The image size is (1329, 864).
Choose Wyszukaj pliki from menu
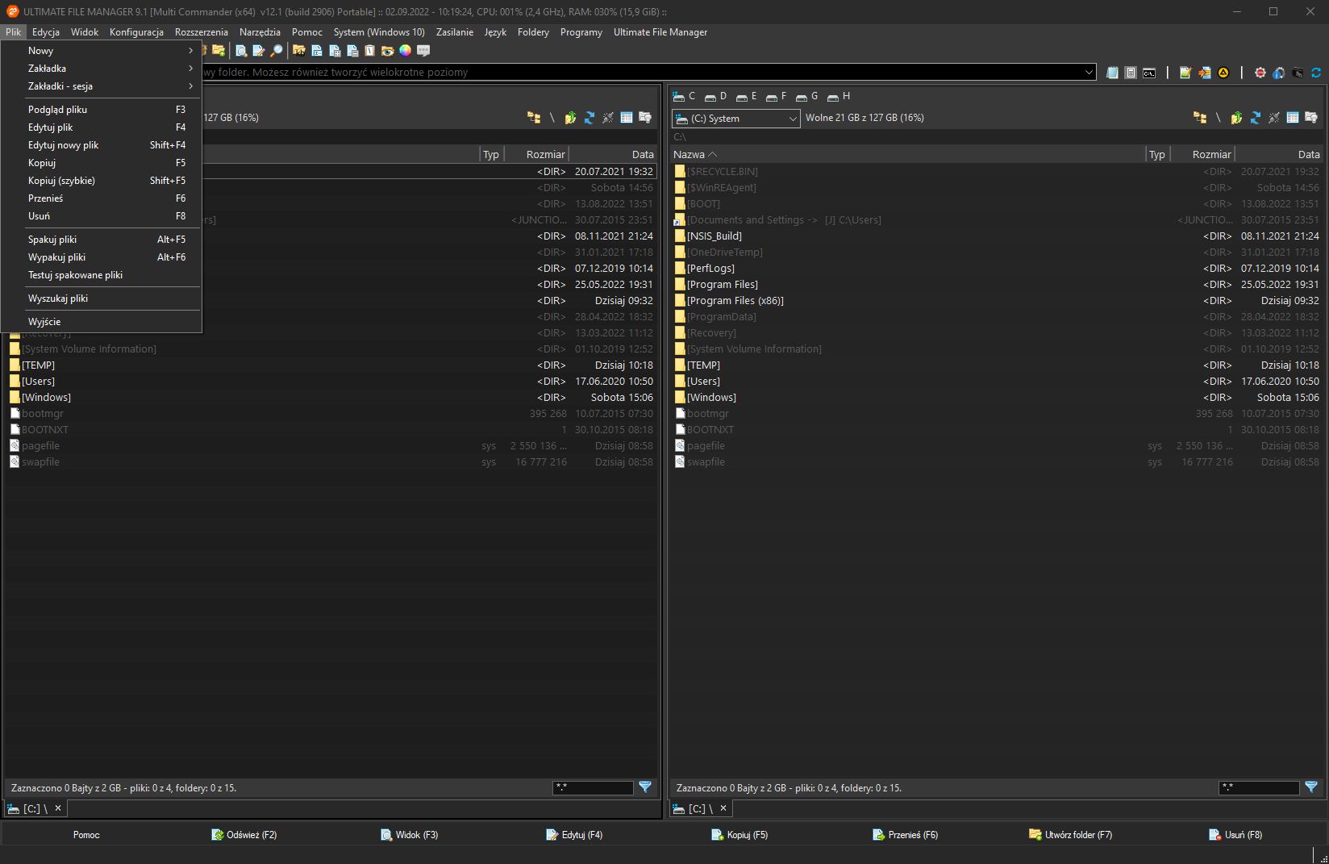pos(102,298)
